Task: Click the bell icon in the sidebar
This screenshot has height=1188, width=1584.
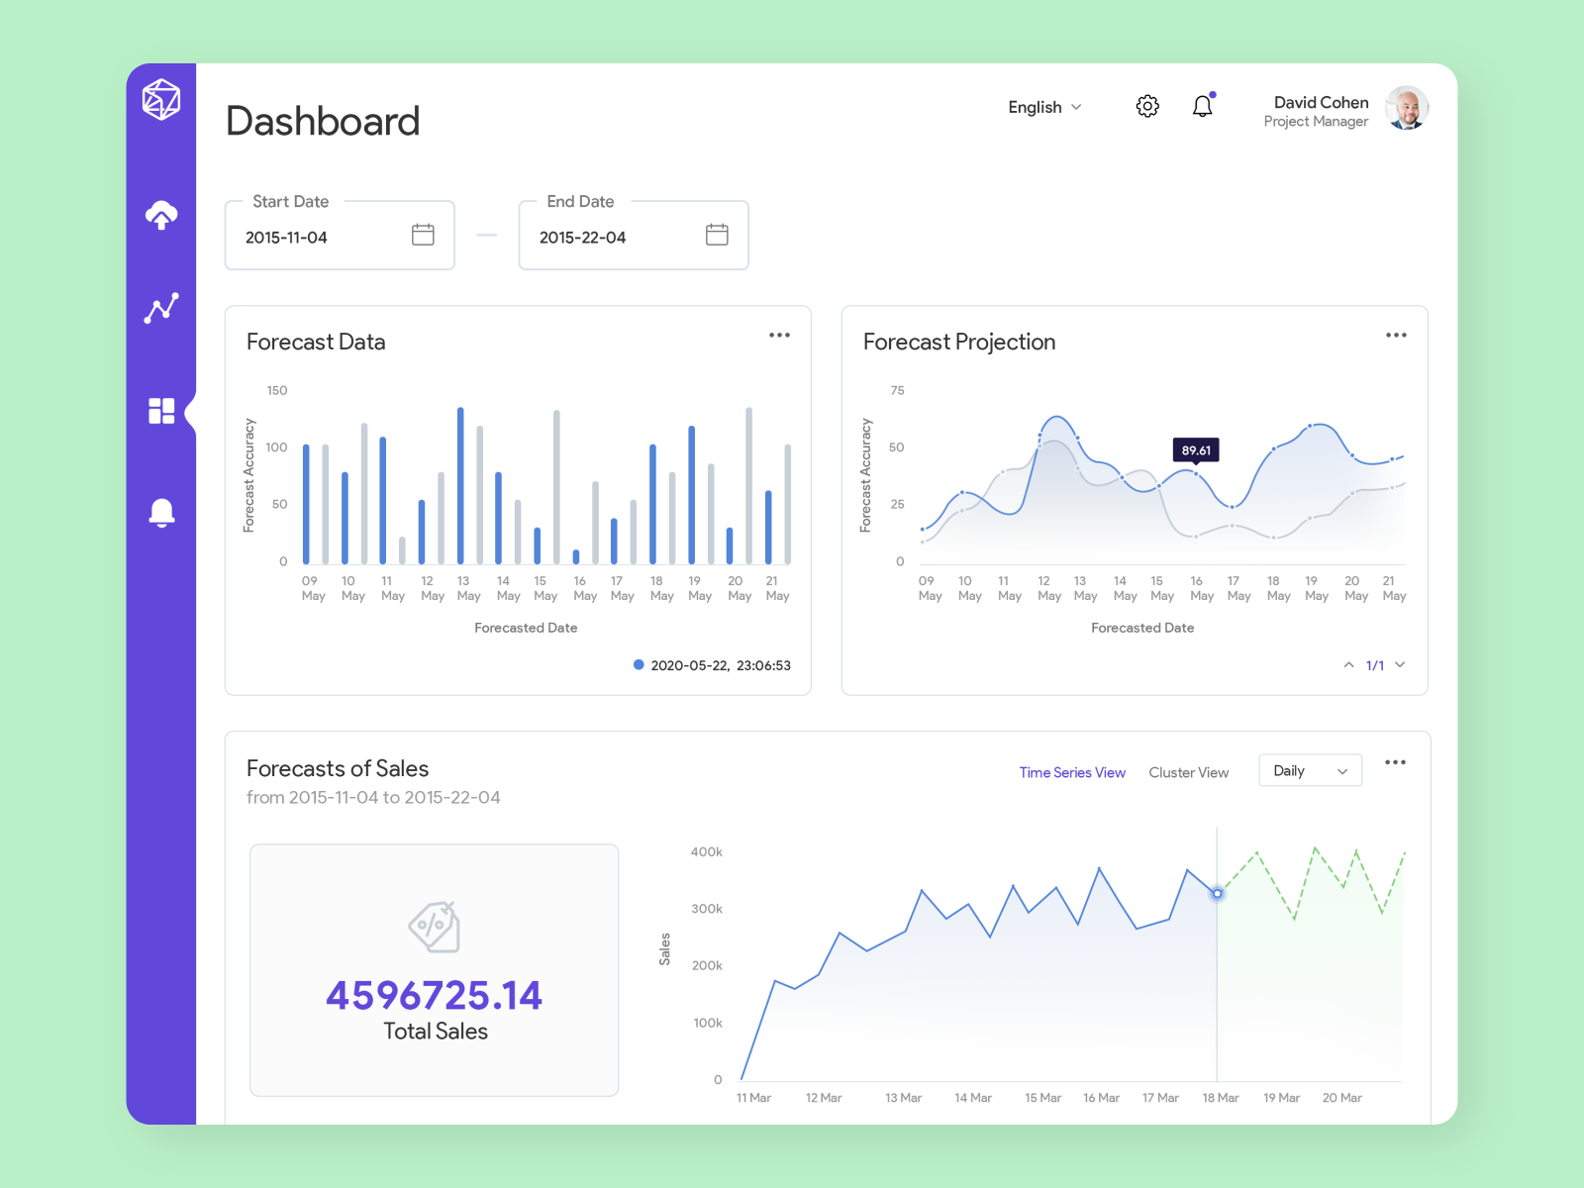Action: (162, 511)
